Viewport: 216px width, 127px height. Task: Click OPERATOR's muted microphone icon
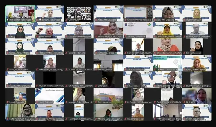point(66,20)
